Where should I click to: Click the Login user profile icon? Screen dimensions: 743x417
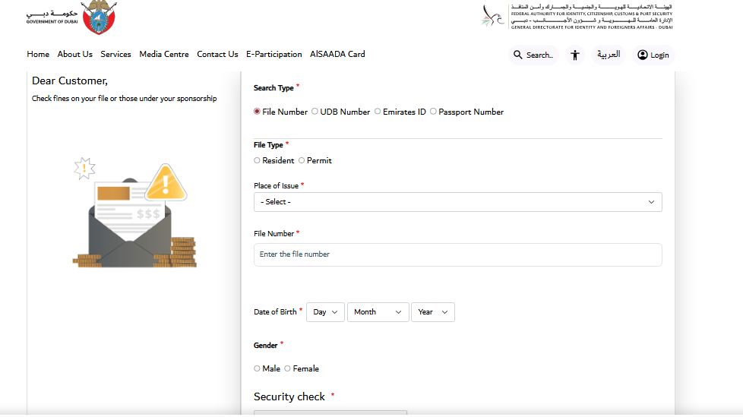642,55
